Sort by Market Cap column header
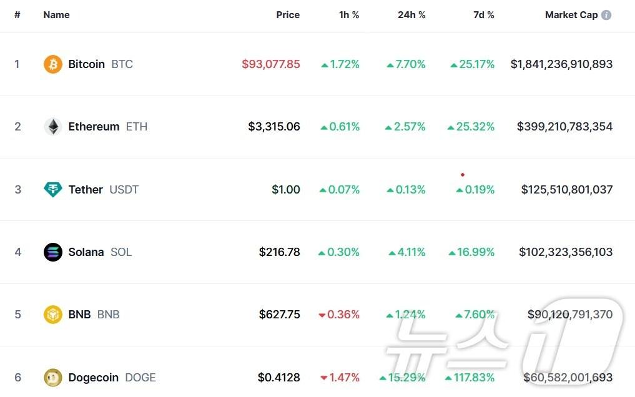 click(x=571, y=15)
